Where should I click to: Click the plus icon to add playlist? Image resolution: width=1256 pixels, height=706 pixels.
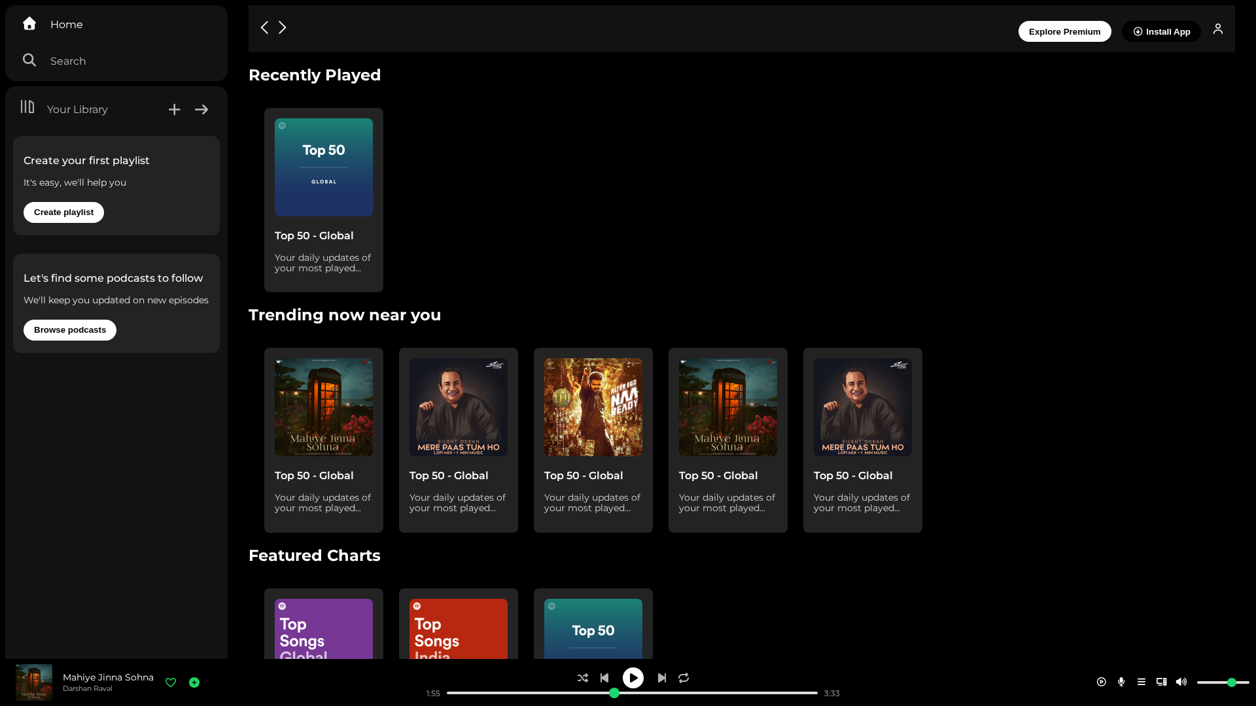point(174,109)
